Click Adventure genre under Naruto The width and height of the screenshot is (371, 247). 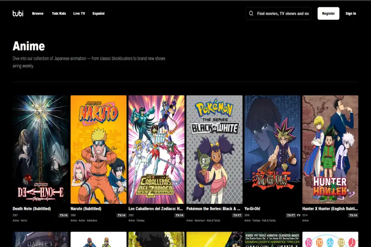point(92,221)
